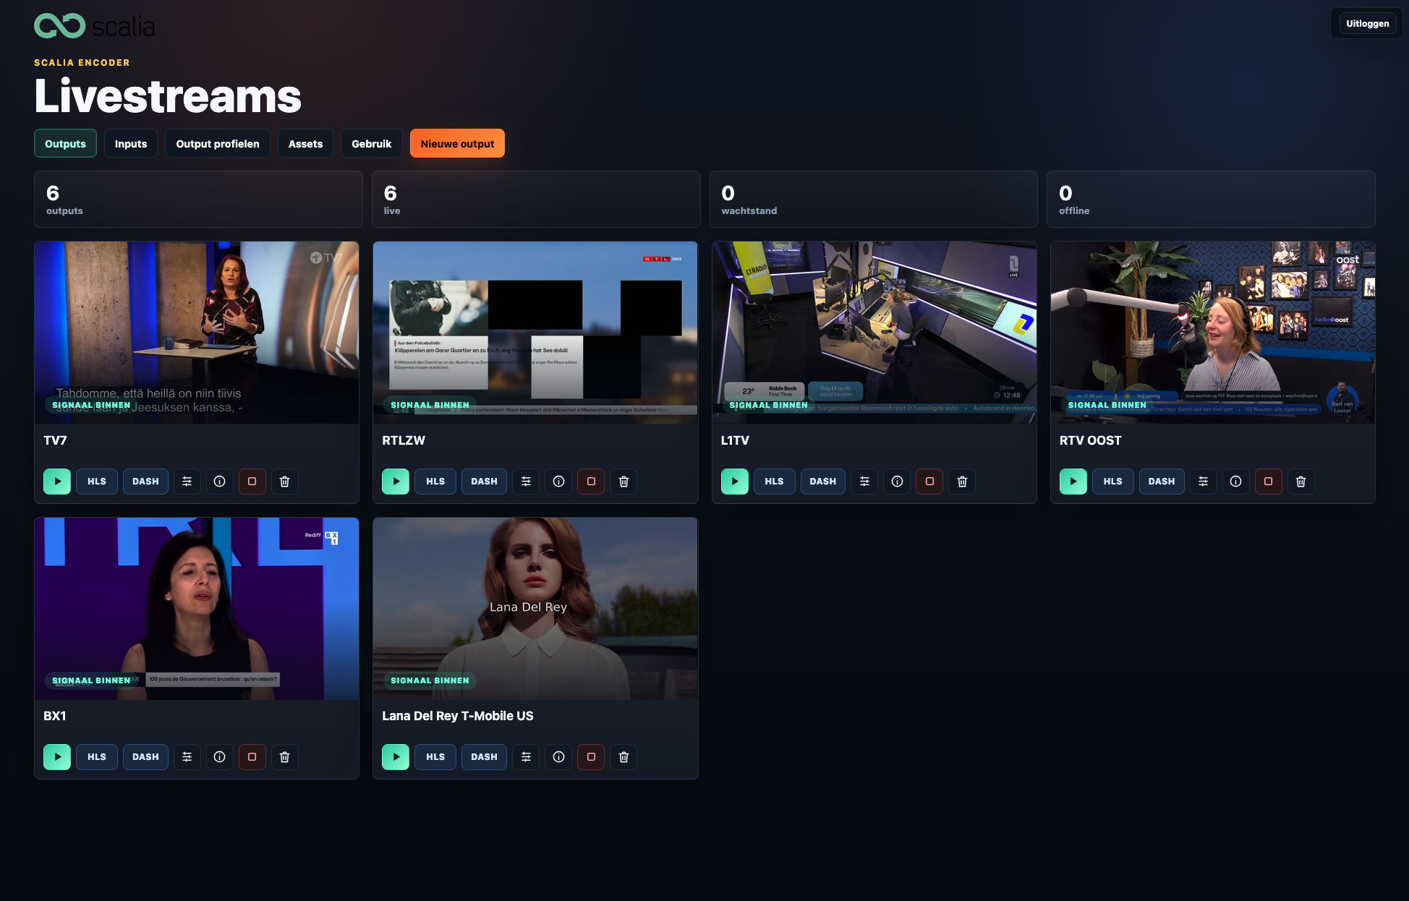Click the L1TV preview thumbnail
Image resolution: width=1409 pixels, height=901 pixels.
[x=874, y=333]
